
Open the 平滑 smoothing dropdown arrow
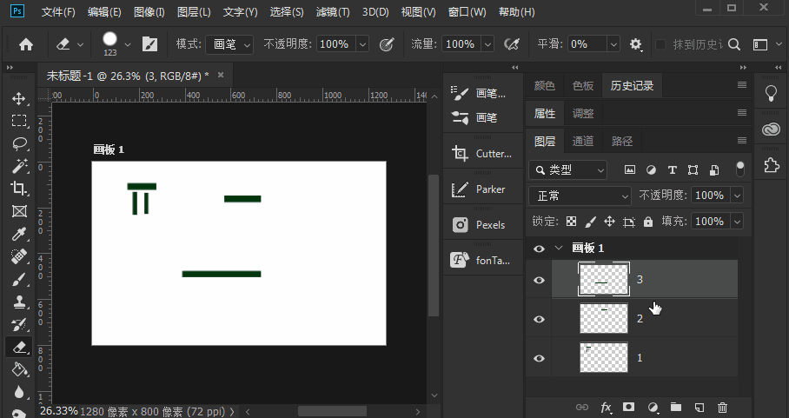click(613, 44)
